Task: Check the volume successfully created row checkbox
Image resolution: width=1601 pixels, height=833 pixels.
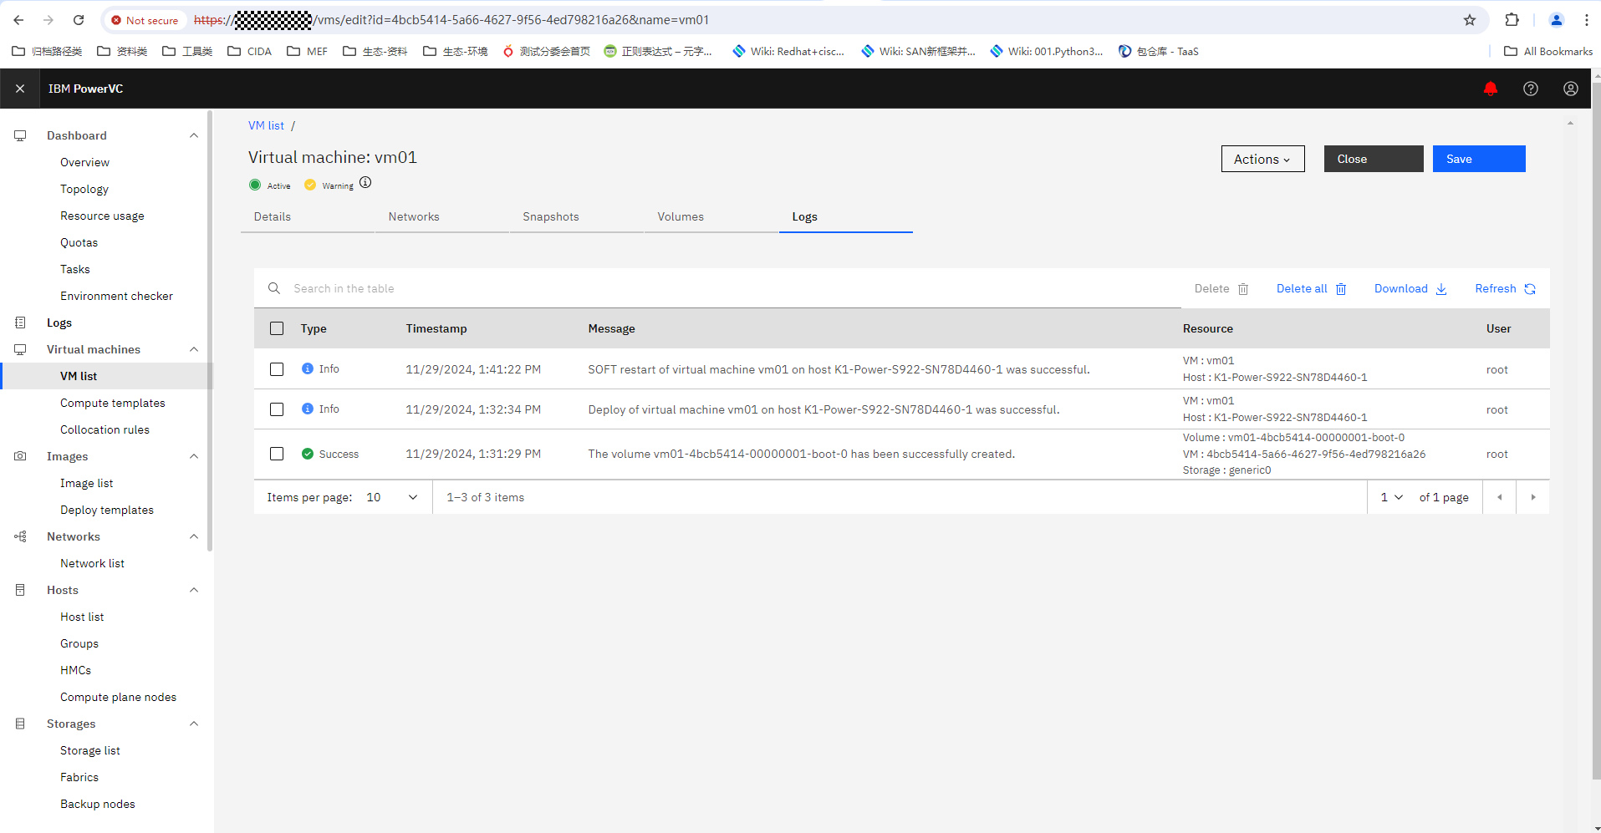Action: (x=277, y=454)
